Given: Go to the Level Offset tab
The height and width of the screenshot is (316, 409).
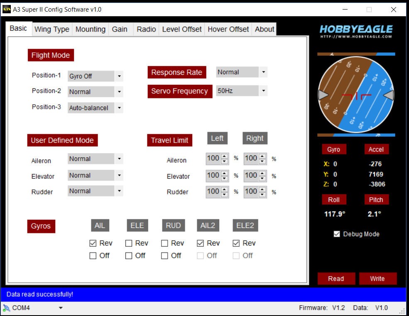Looking at the screenshot, I should pyautogui.click(x=182, y=29).
